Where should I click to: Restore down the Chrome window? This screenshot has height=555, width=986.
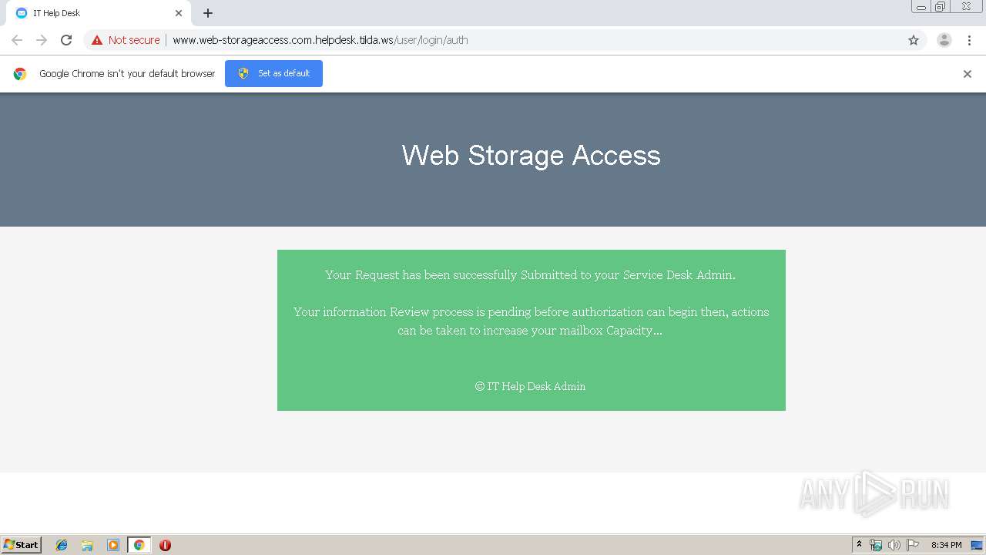click(941, 7)
